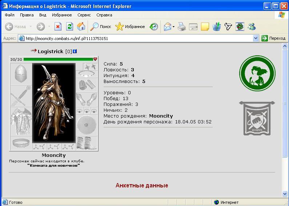Click the vertical scrollbar thumb
This screenshot has width=289, height=206.
point(285,103)
